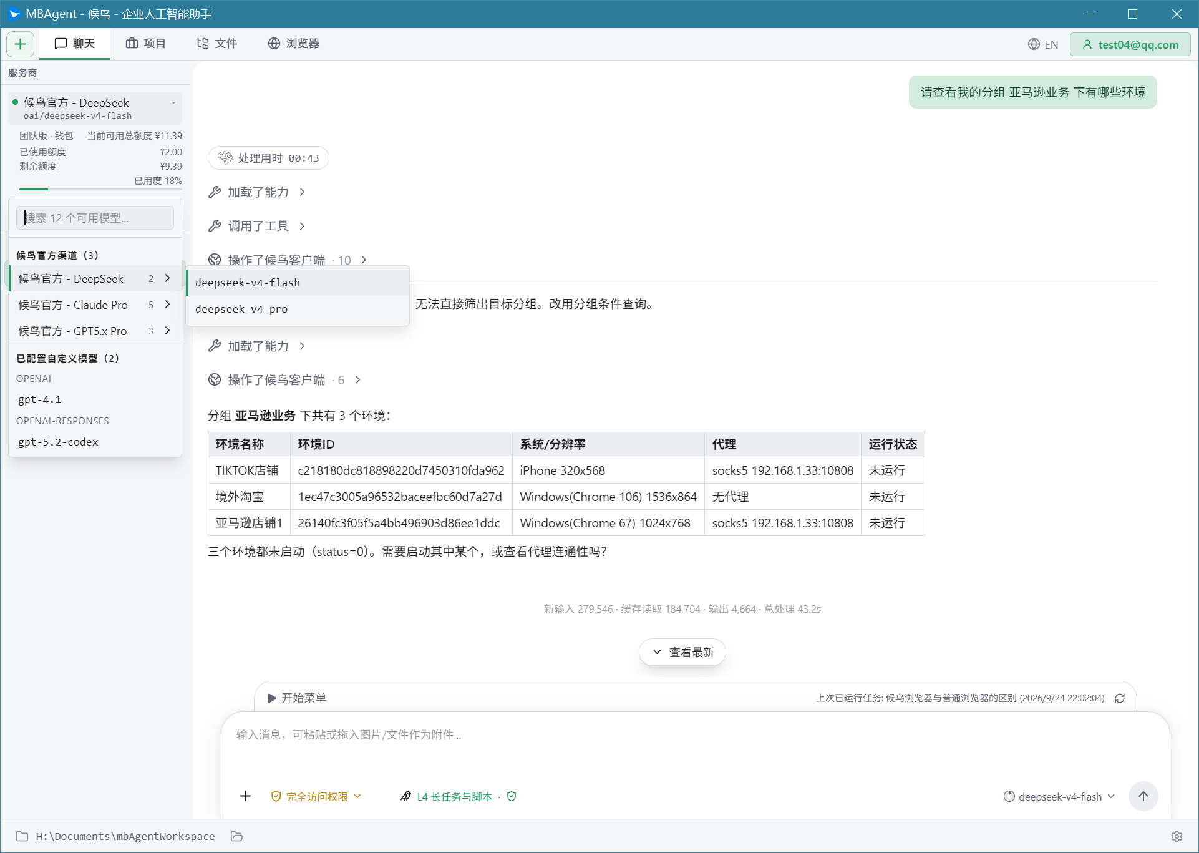Expand 操作了候鸟客户端 · 10 step

coord(288,260)
